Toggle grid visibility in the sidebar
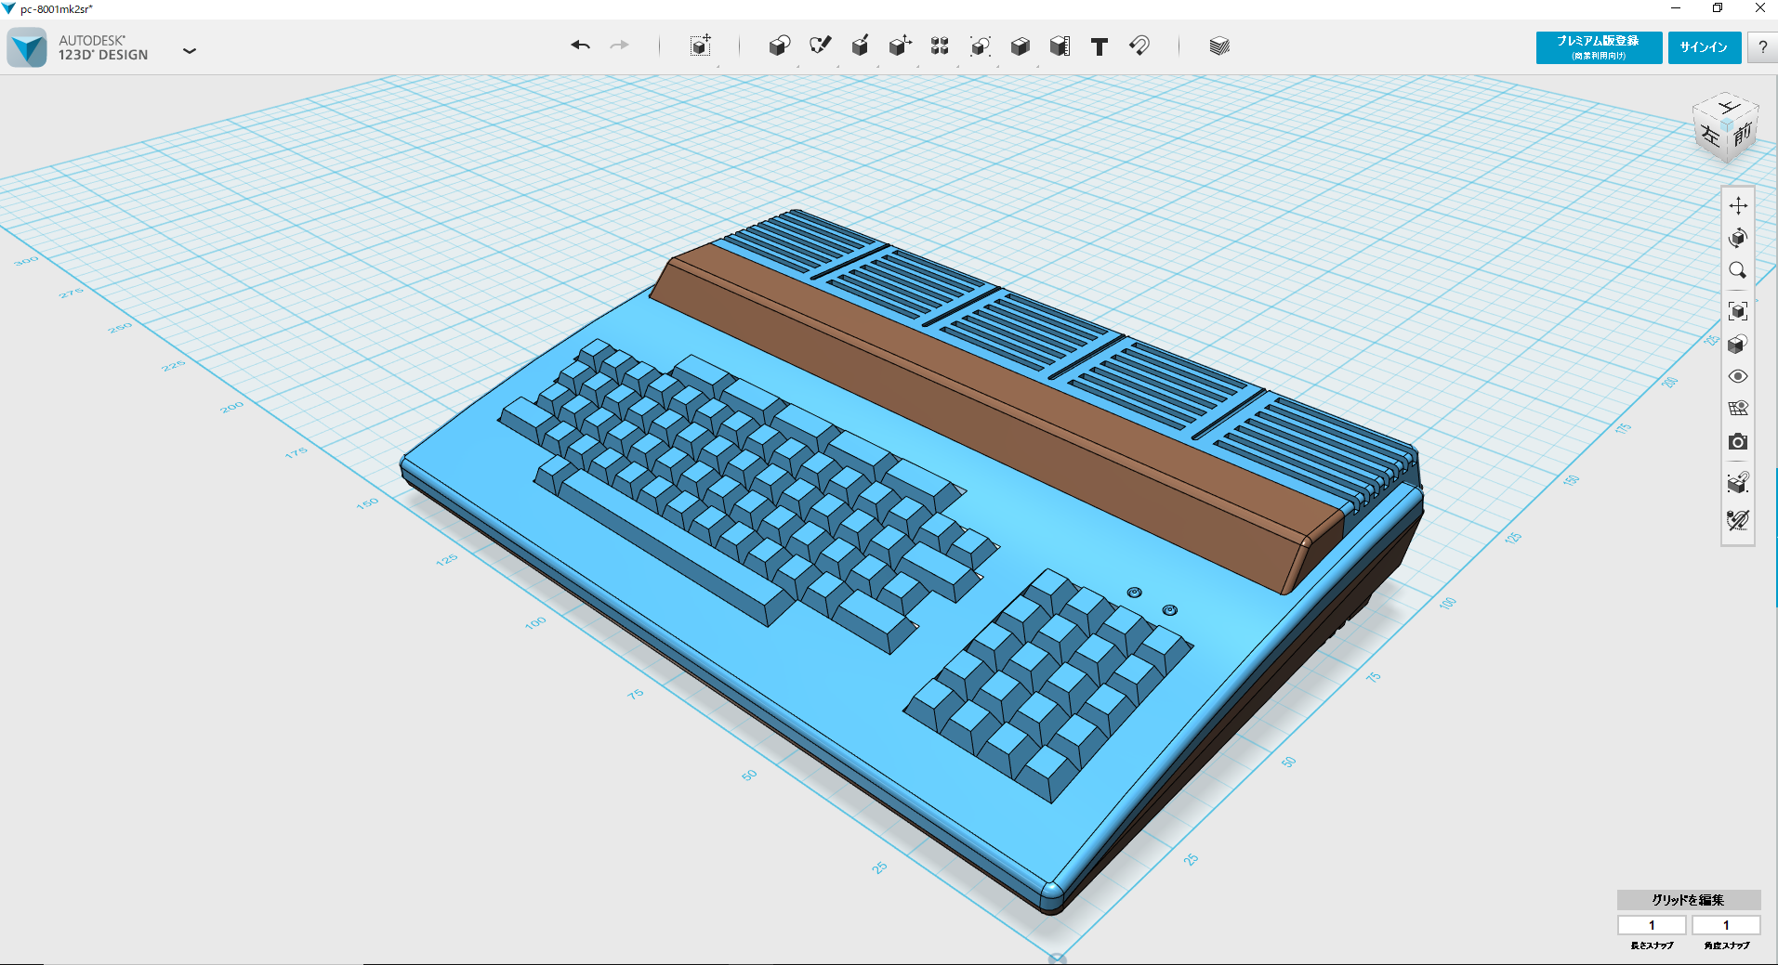The width and height of the screenshot is (1778, 965). tap(1737, 409)
